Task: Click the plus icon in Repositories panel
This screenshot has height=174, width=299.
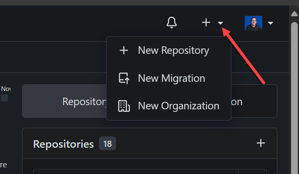Action: tap(261, 143)
